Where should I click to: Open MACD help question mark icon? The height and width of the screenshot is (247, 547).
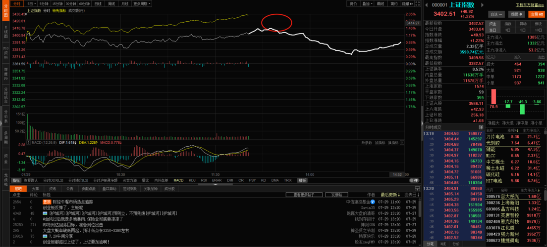pyautogui.click(x=28, y=143)
